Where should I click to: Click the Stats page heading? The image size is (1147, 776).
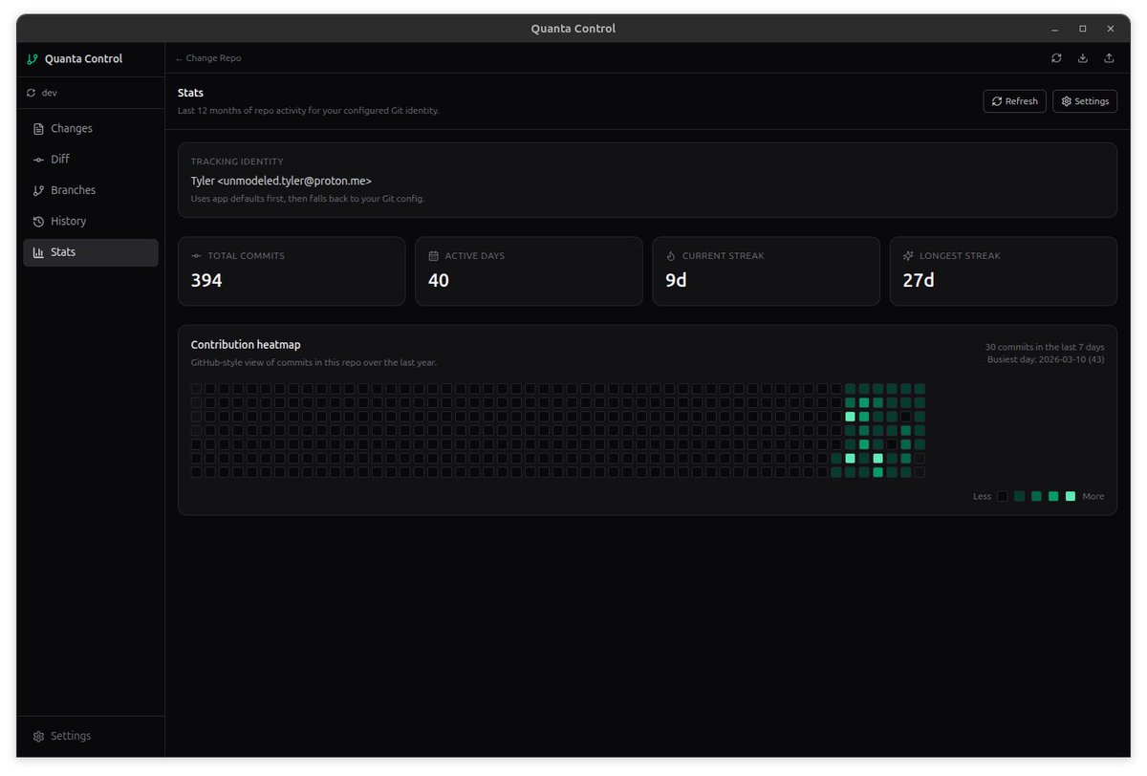(x=190, y=93)
